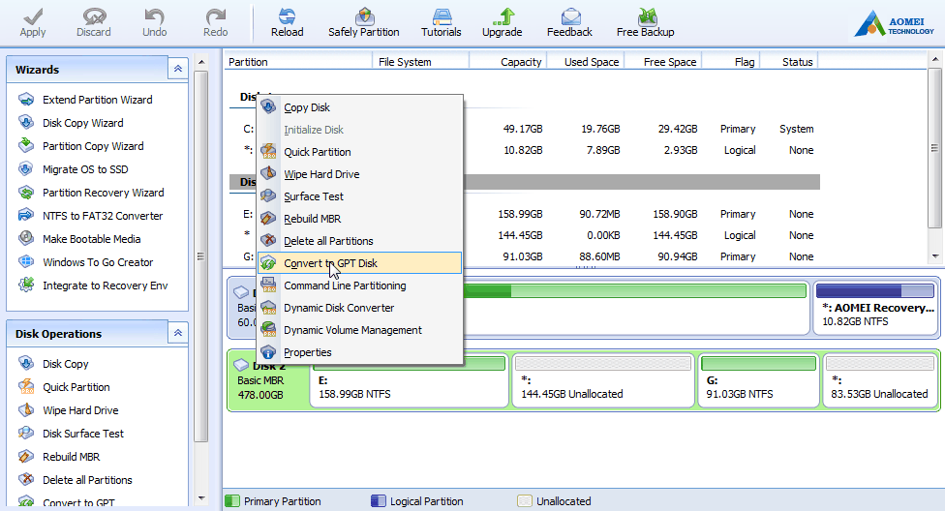945x511 pixels.
Task: Launch Extend Partition Wizard
Action: click(x=97, y=100)
